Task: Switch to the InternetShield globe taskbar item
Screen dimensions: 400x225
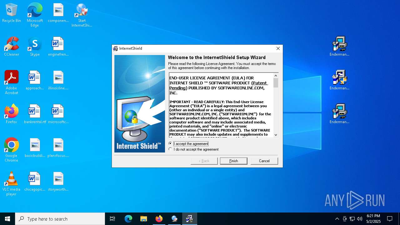Action: (174, 219)
